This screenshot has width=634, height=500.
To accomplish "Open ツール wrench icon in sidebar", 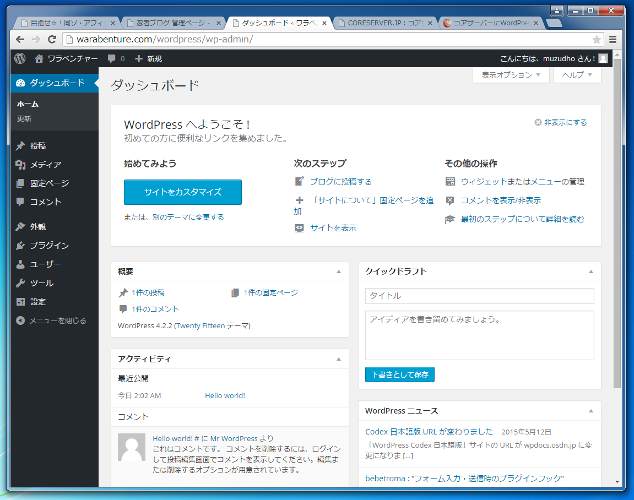I will pos(20,283).
